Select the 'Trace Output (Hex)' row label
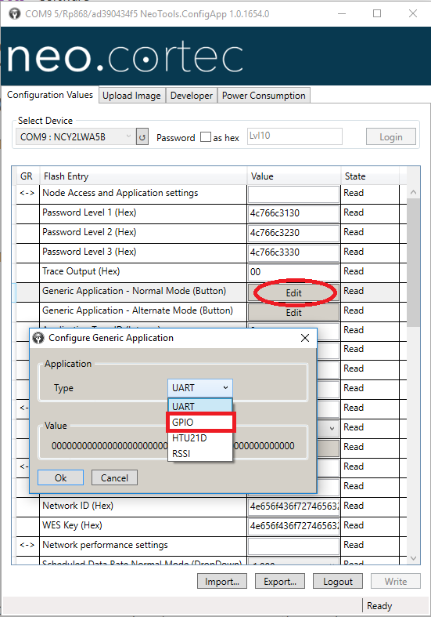431x617 pixels. point(81,271)
